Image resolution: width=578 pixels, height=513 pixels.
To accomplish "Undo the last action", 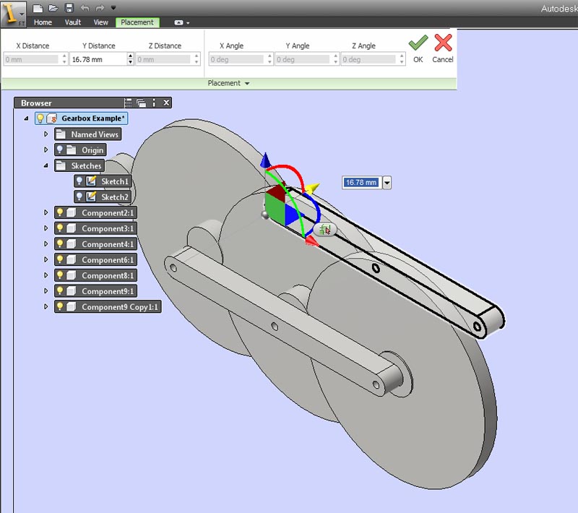I will coord(85,8).
